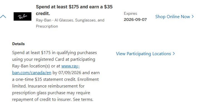The image size is (203, 102).
Task: Click the bold Details heading
Action: pos(18,44)
